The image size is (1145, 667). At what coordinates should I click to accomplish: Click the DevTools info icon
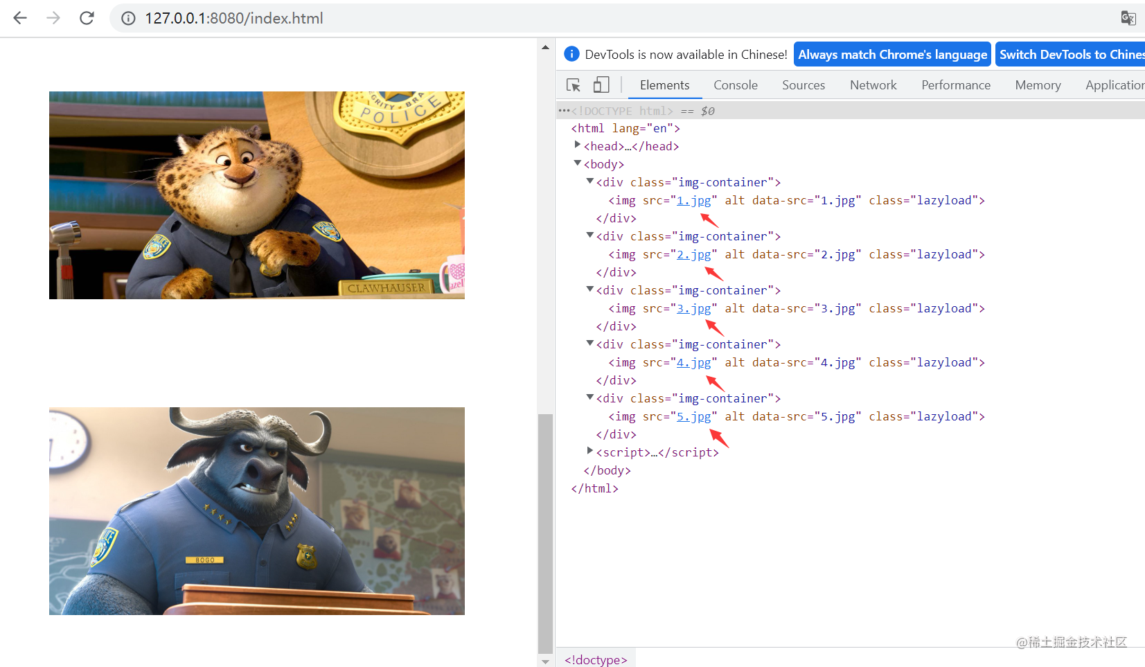pyautogui.click(x=571, y=54)
